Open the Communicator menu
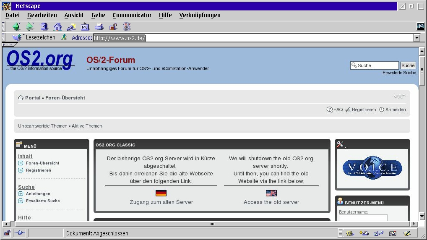Screen dimensions: 427x240 (132, 15)
